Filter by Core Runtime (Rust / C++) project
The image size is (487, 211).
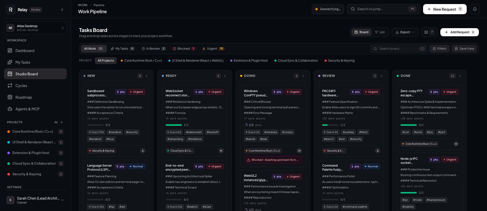coord(141,61)
